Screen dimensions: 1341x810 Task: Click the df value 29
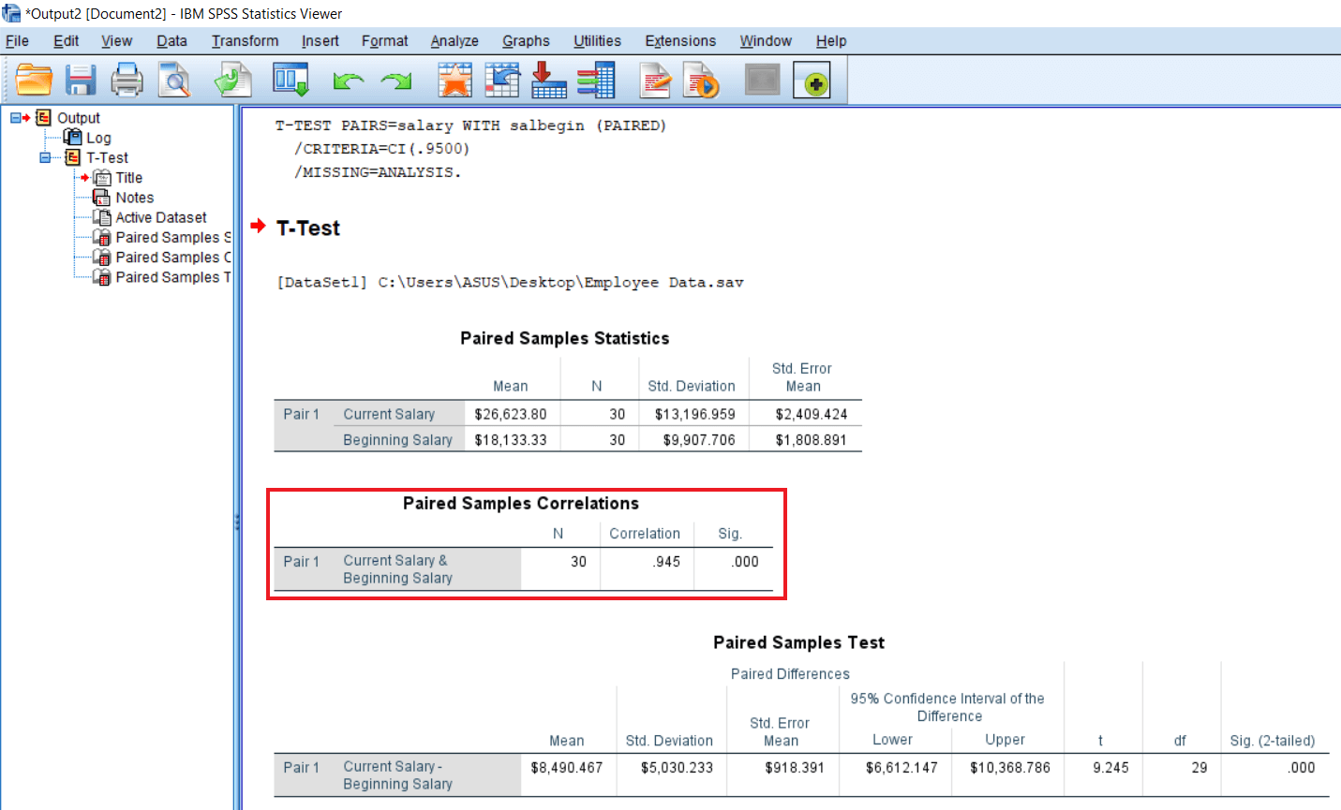[x=1199, y=768]
